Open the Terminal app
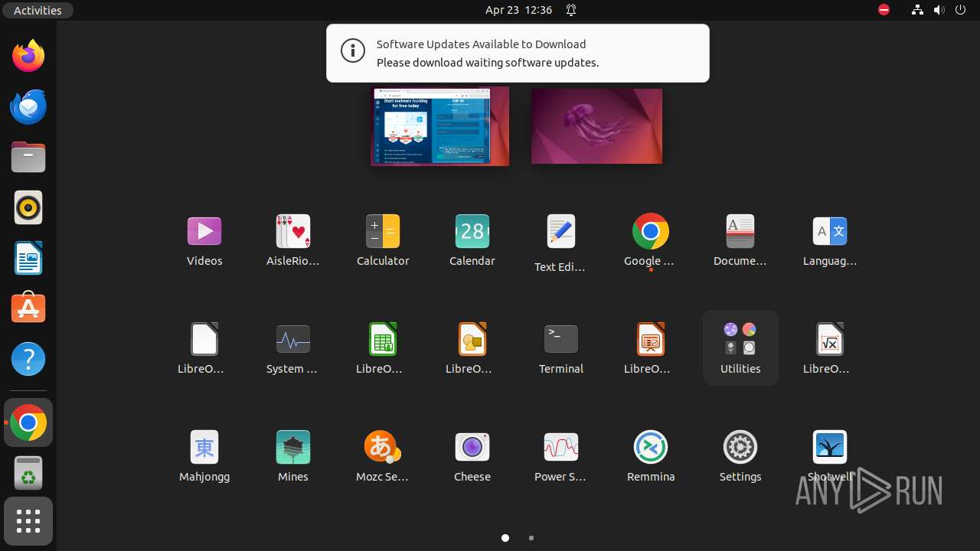Image resolution: width=980 pixels, height=551 pixels. click(x=561, y=348)
